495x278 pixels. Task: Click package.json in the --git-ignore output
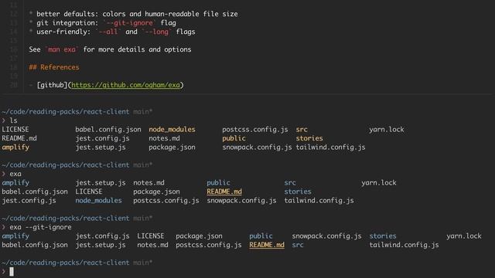coord(199,236)
